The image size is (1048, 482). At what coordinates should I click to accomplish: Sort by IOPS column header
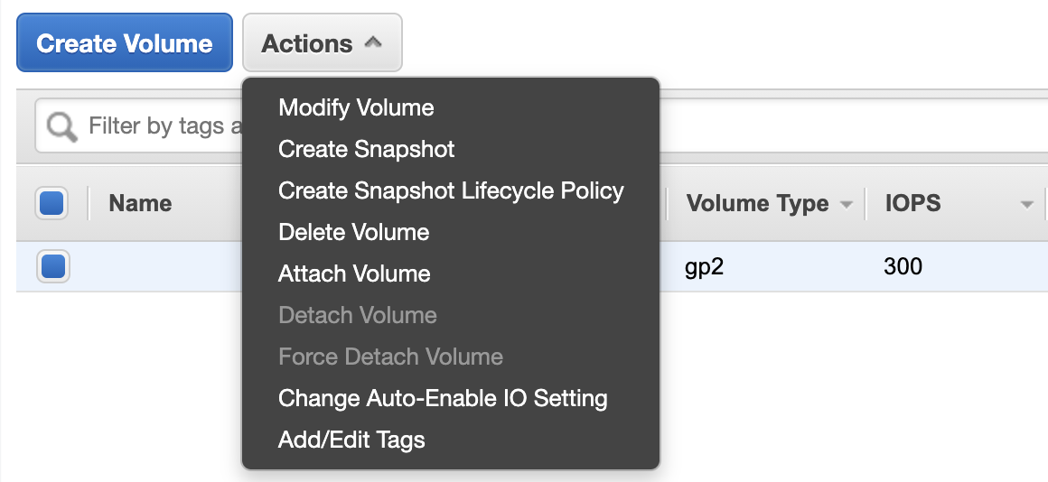click(x=913, y=203)
